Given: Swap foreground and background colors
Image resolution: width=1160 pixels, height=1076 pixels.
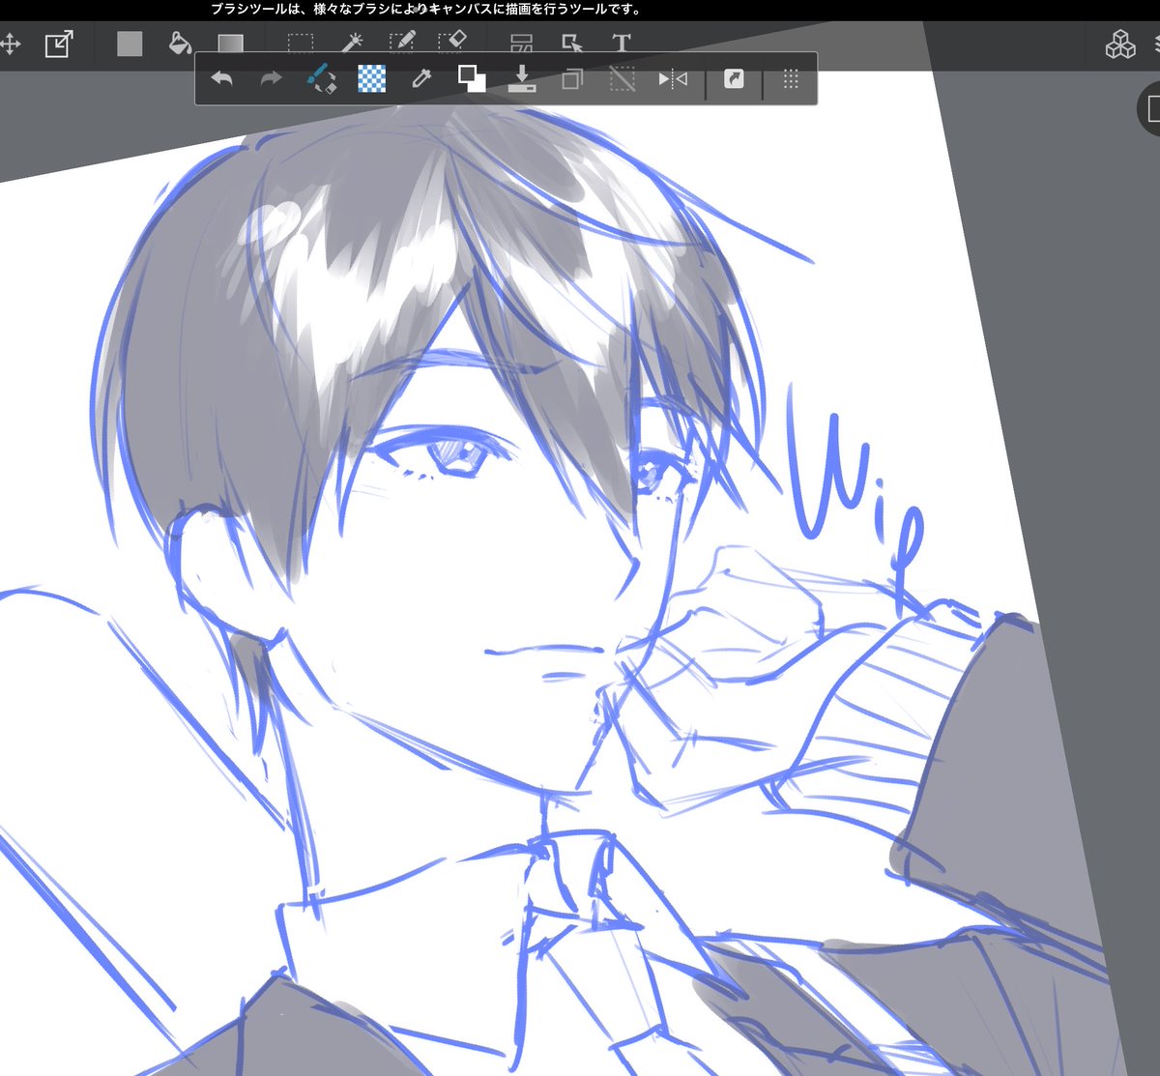Looking at the screenshot, I should (472, 79).
